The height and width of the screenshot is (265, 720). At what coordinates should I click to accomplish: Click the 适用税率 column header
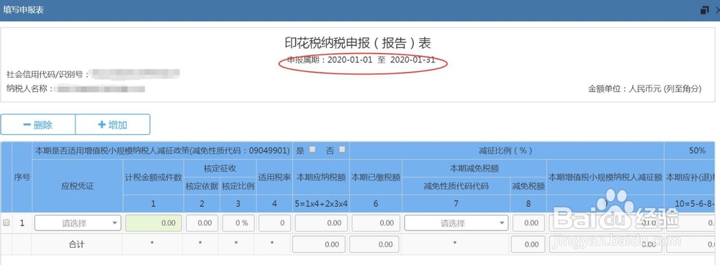click(x=274, y=177)
